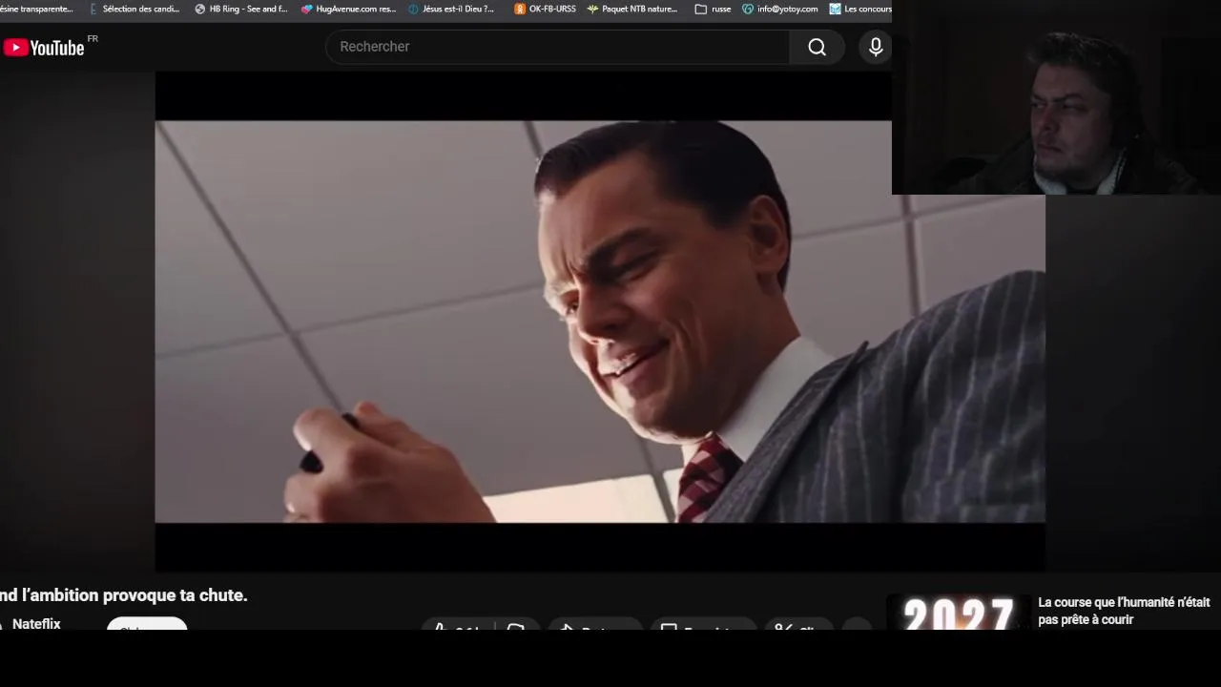This screenshot has width=1221, height=687.
Task: Open 'Jésus est-il Dieu ?' bookmark
Action: point(451,9)
